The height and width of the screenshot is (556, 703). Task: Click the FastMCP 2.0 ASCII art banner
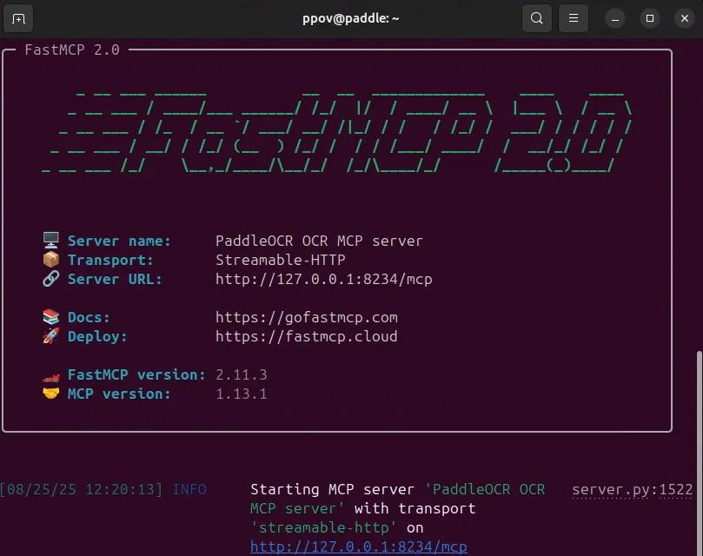pos(337,133)
